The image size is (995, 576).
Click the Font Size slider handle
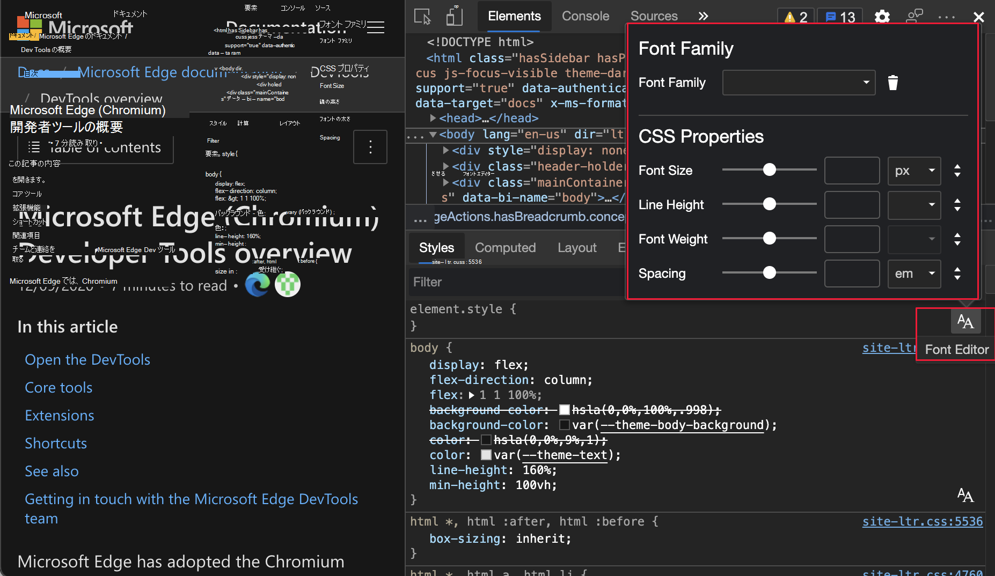tap(769, 170)
